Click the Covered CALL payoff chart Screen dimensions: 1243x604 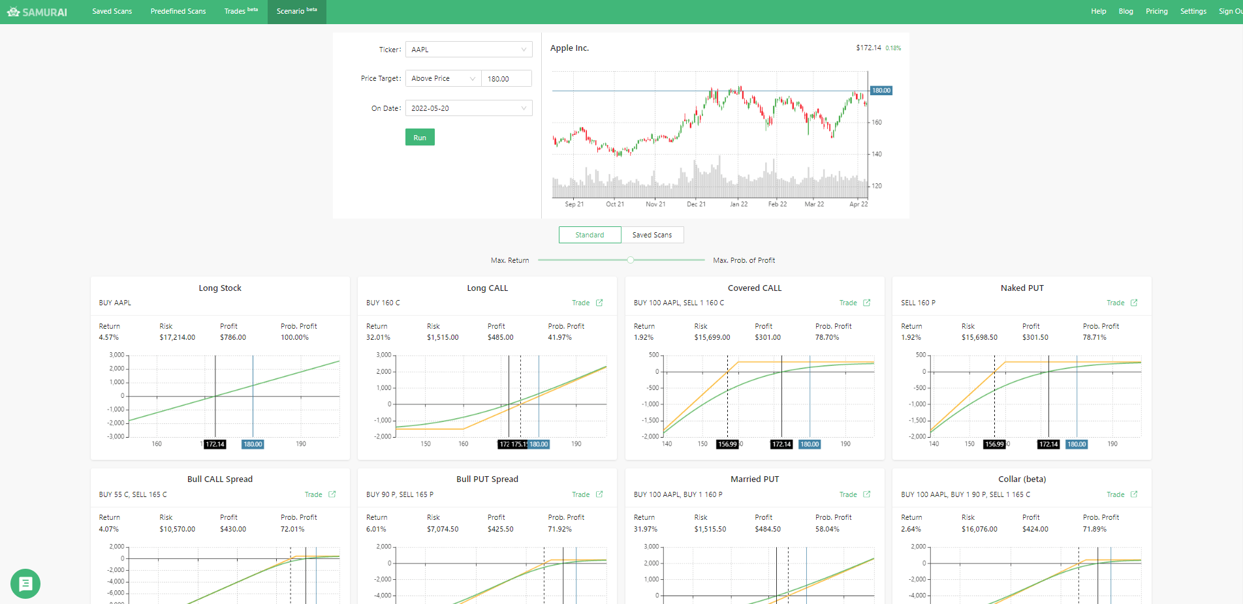point(768,397)
